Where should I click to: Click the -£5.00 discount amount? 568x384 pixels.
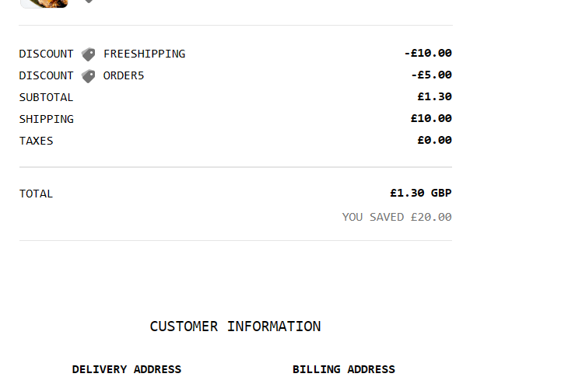click(x=431, y=75)
